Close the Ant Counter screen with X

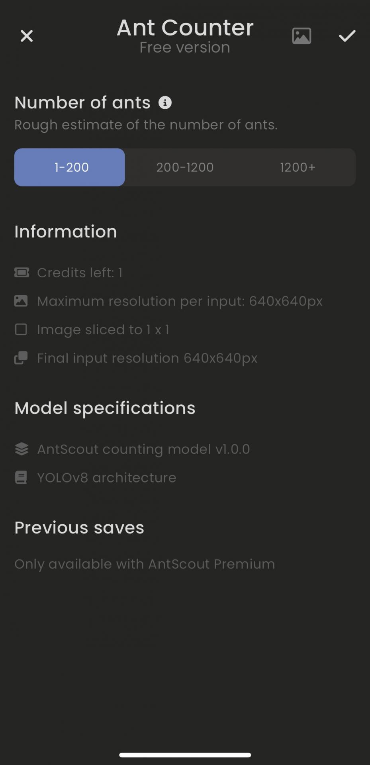(27, 36)
